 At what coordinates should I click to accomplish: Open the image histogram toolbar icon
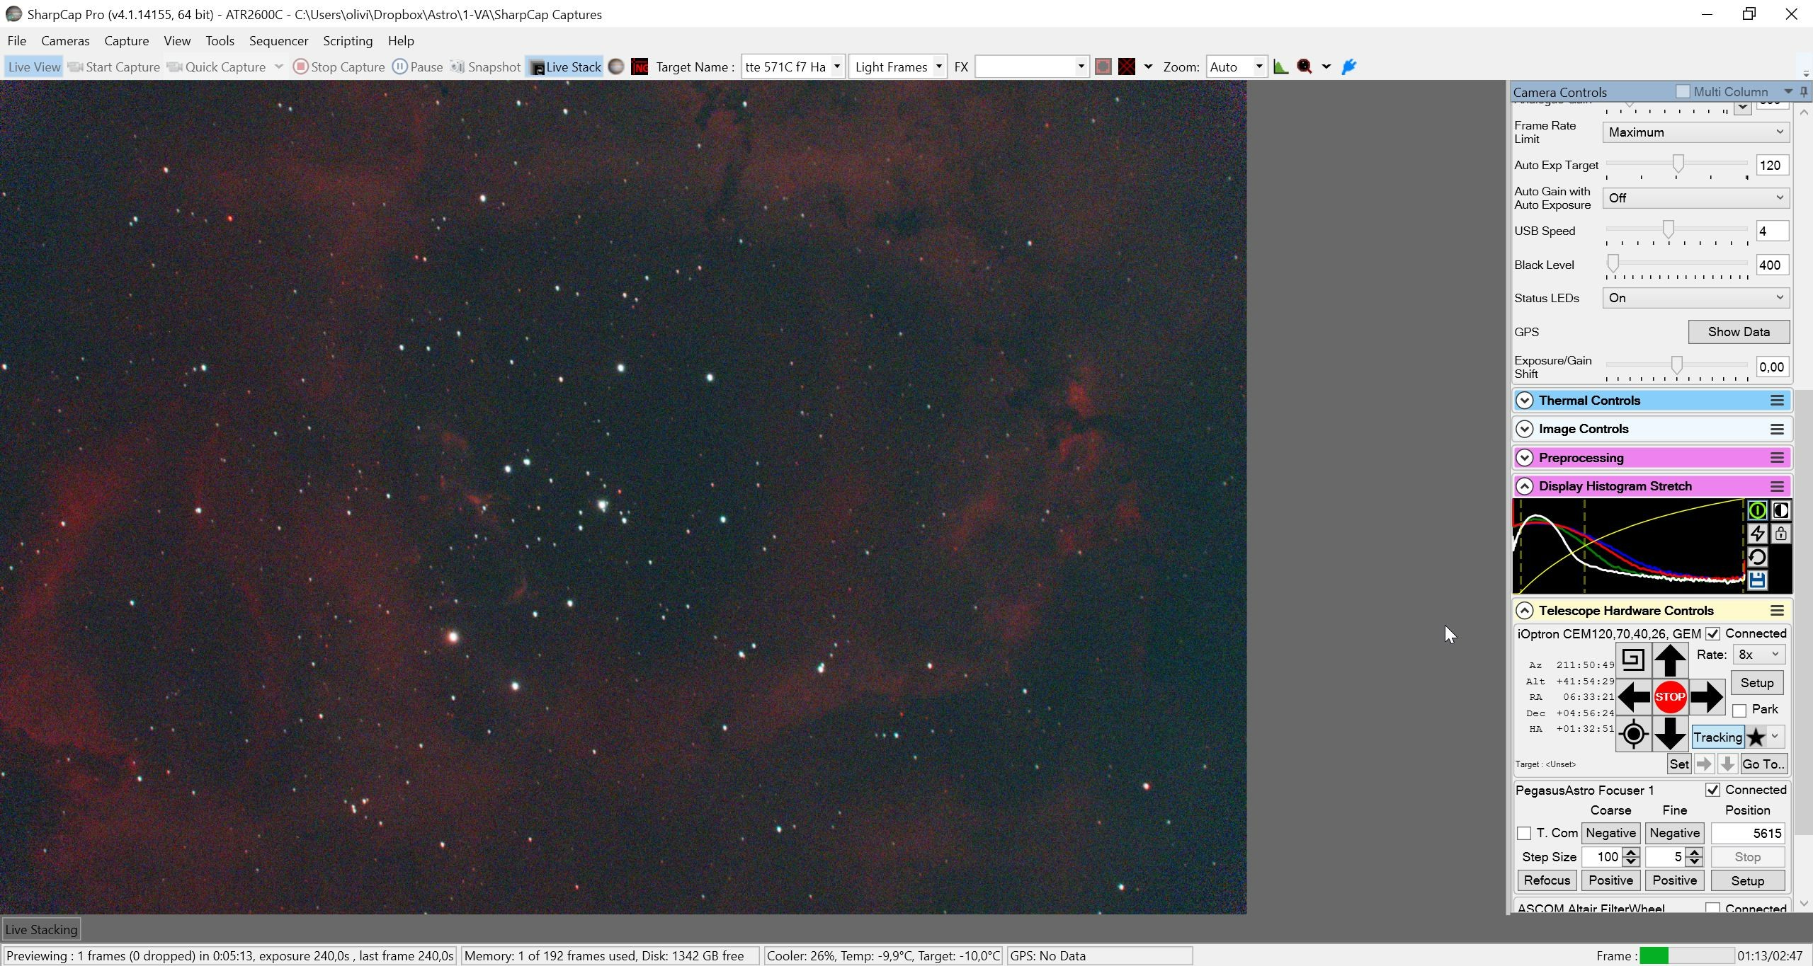(1280, 67)
